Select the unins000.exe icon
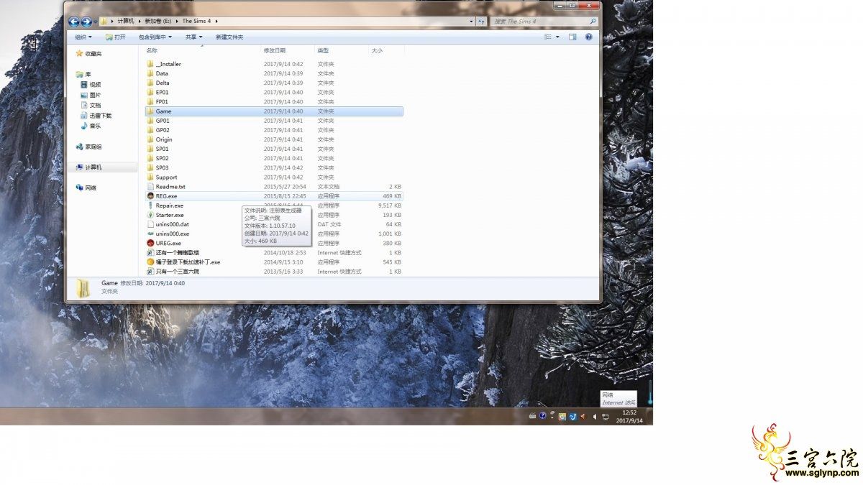 pos(150,234)
